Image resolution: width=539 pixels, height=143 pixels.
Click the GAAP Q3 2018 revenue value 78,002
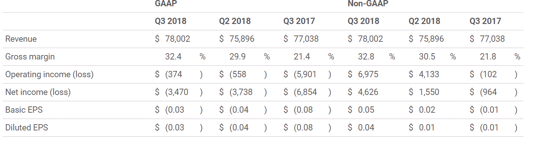click(177, 39)
